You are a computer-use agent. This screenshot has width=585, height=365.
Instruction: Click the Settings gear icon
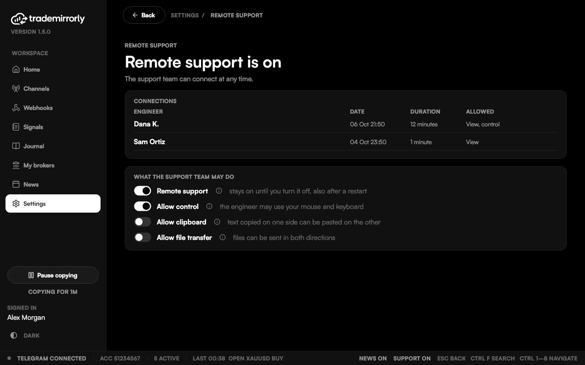16,203
